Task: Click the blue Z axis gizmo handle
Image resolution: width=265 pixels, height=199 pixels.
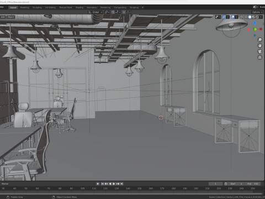Action: coord(255,23)
